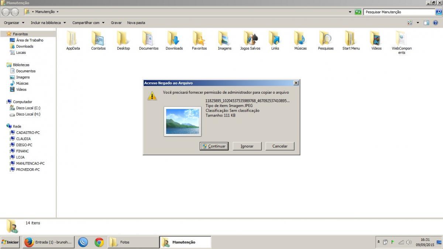Select Imagens under Bibliotecas

(x=23, y=77)
